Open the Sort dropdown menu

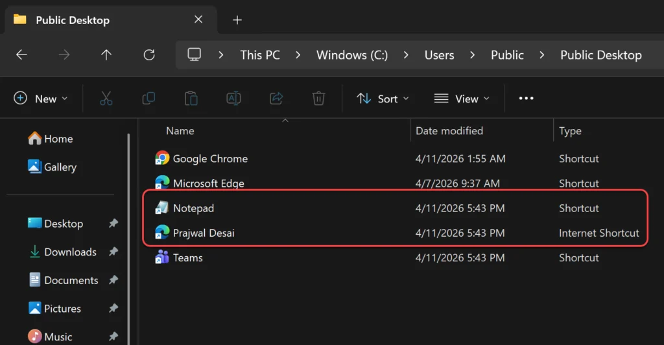pos(383,98)
